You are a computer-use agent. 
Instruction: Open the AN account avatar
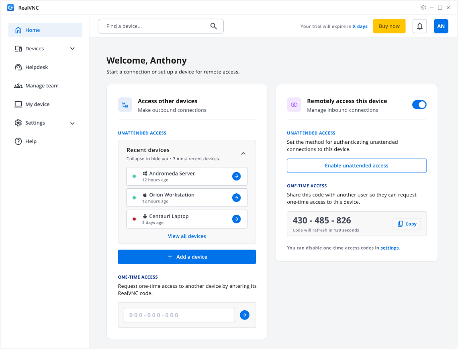coord(441,26)
